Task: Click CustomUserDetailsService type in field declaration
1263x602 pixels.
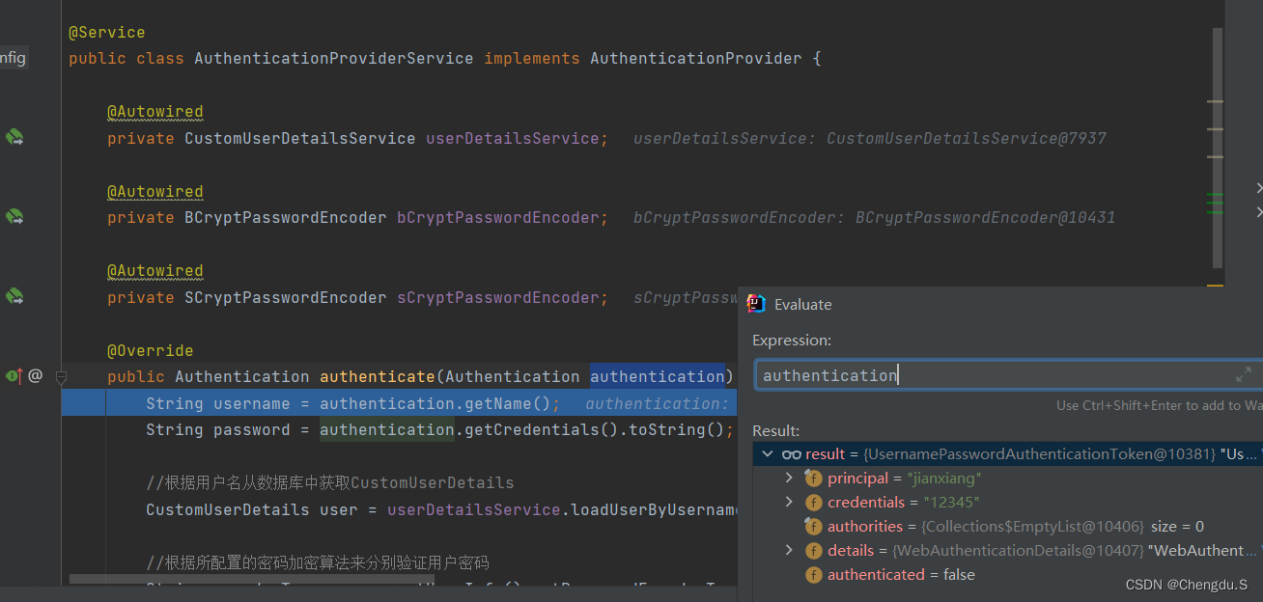Action: pyautogui.click(x=300, y=138)
